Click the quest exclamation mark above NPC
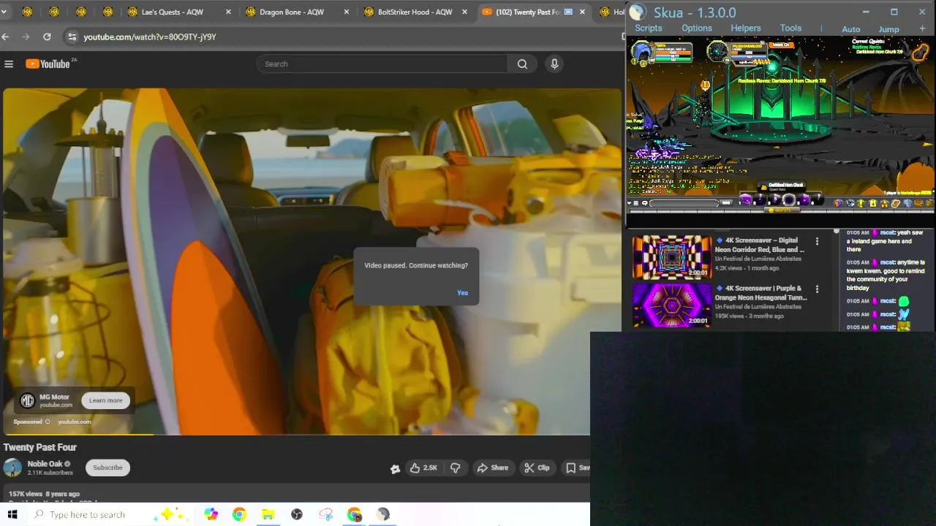Viewport: 936px width, 526px height. click(705, 85)
